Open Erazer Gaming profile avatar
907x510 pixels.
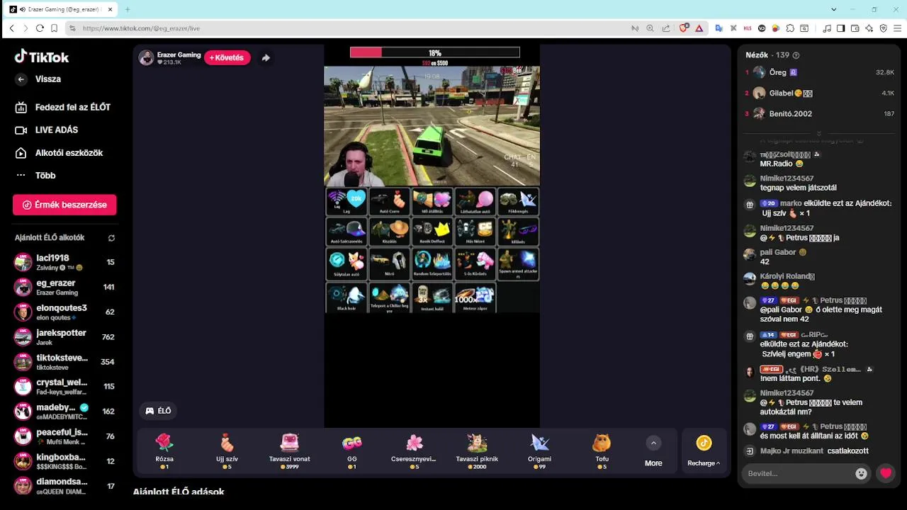tap(147, 58)
